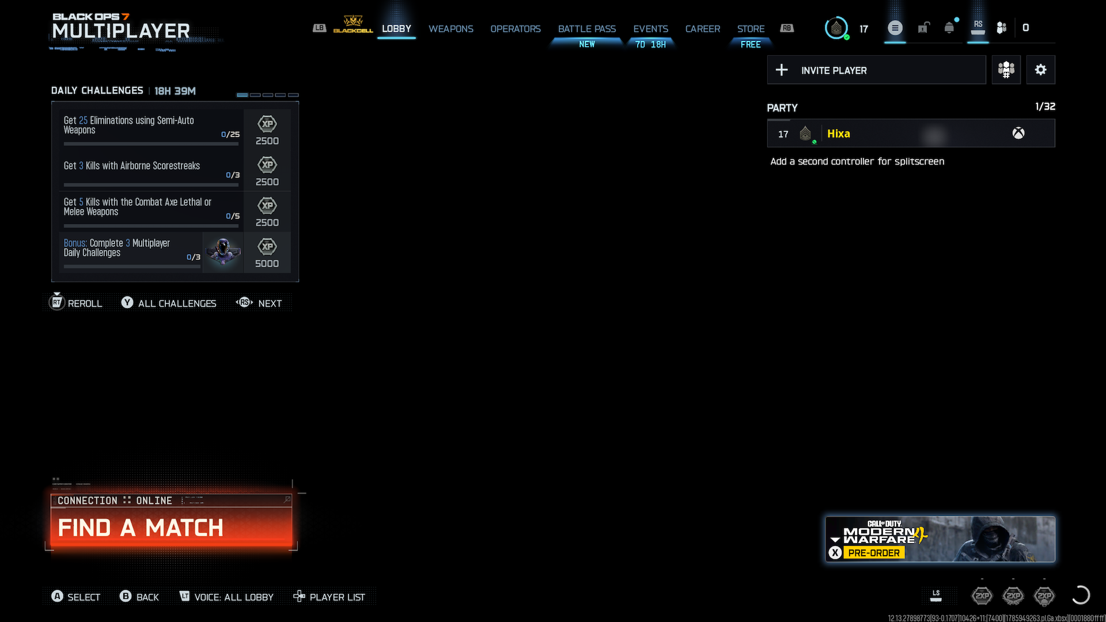Click the B button Back icon
This screenshot has height=622, width=1106.
[x=126, y=597]
